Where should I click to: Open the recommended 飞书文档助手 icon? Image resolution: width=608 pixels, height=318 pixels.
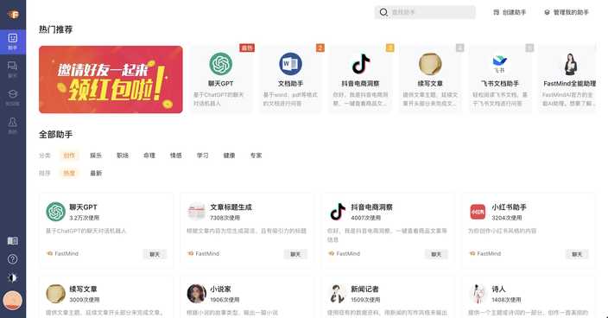[x=499, y=64]
